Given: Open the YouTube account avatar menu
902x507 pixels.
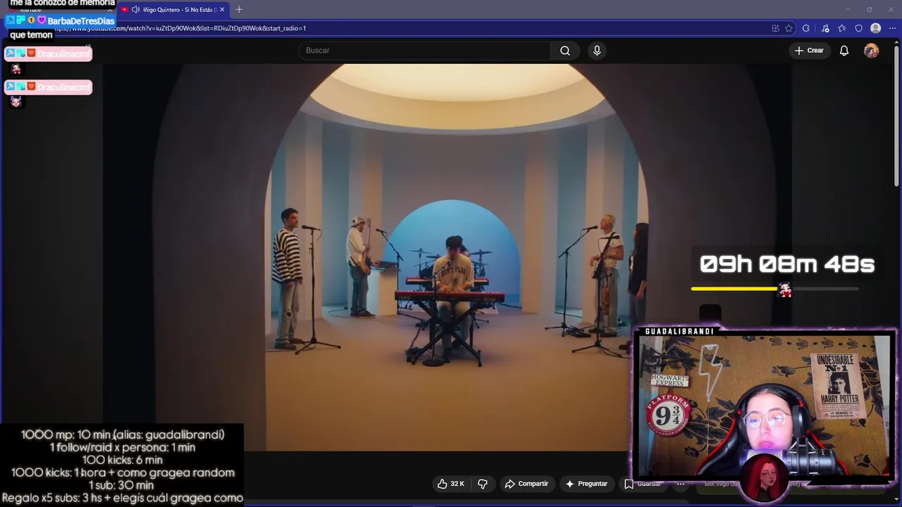Looking at the screenshot, I should coord(871,51).
